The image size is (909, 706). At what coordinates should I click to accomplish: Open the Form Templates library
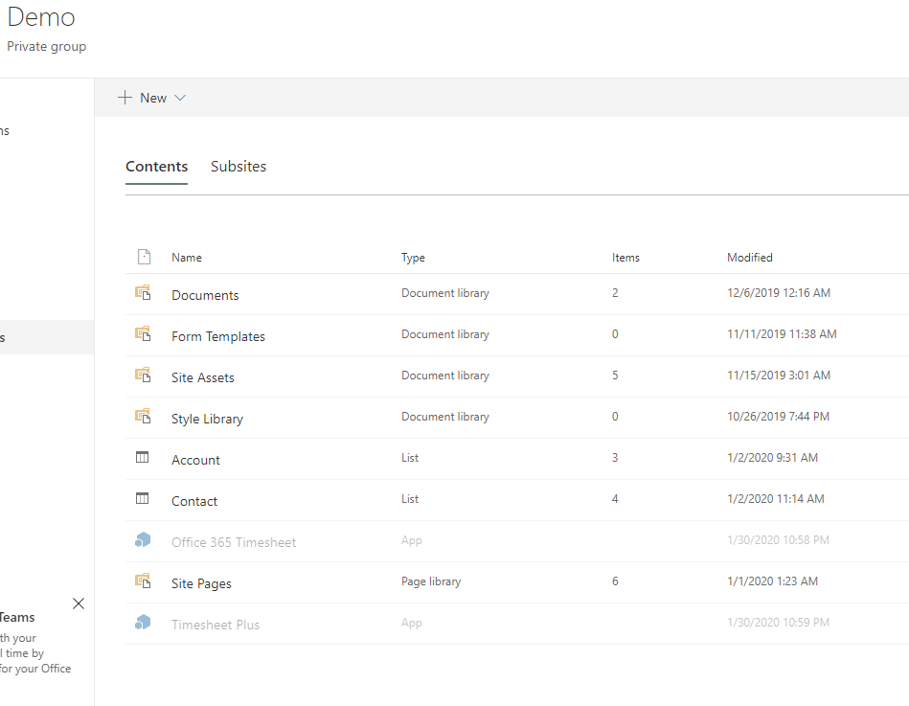218,336
